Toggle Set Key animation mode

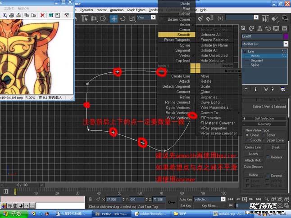point(186,206)
